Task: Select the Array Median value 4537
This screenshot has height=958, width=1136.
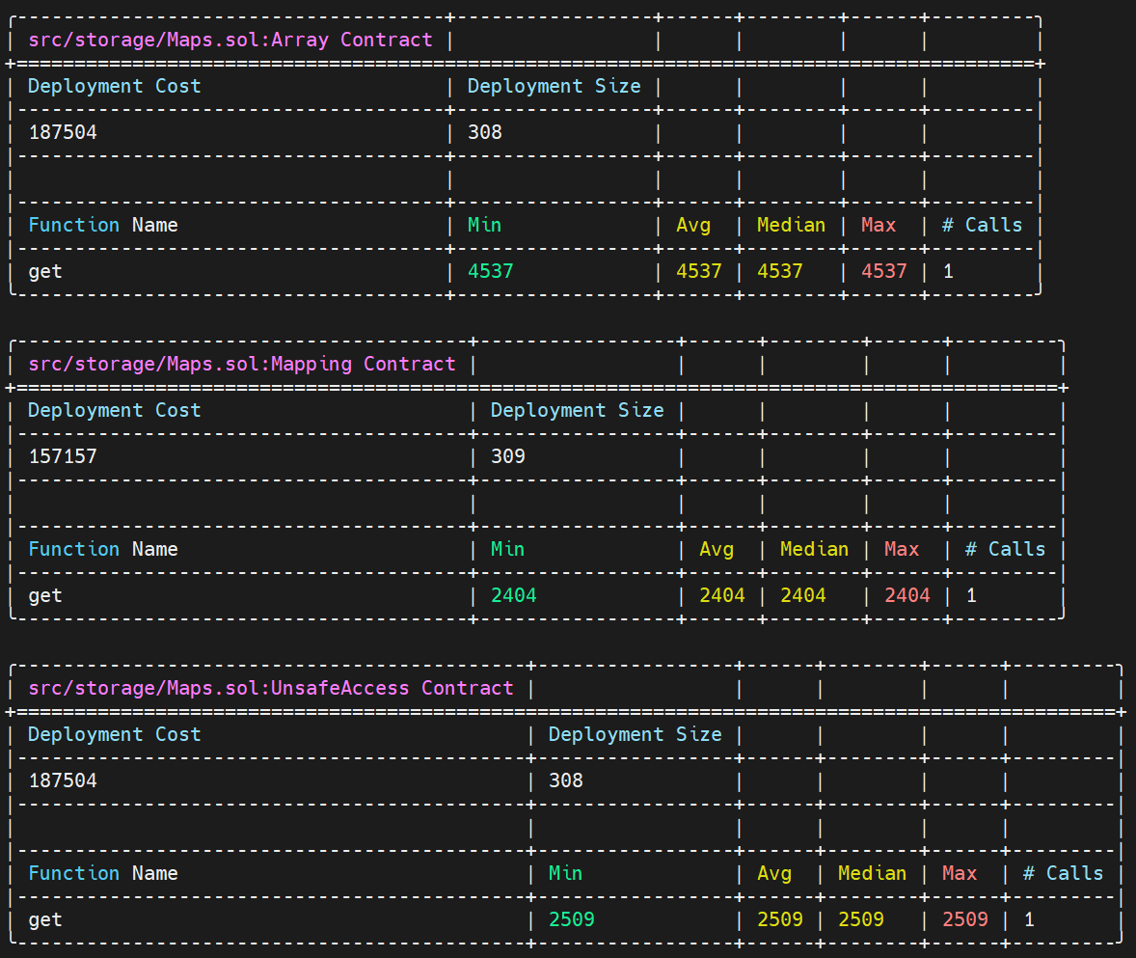Action: [x=780, y=272]
